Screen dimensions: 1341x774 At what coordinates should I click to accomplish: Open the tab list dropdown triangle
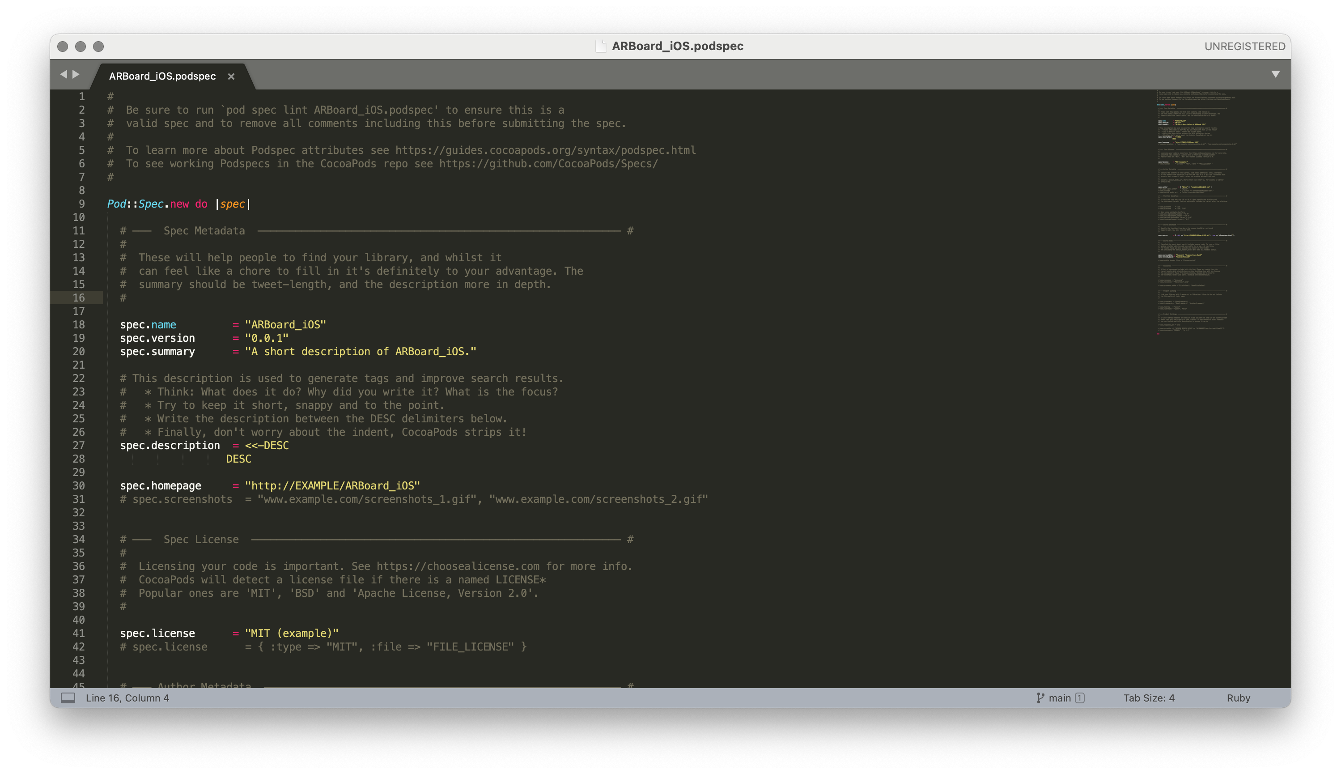[x=1275, y=74]
